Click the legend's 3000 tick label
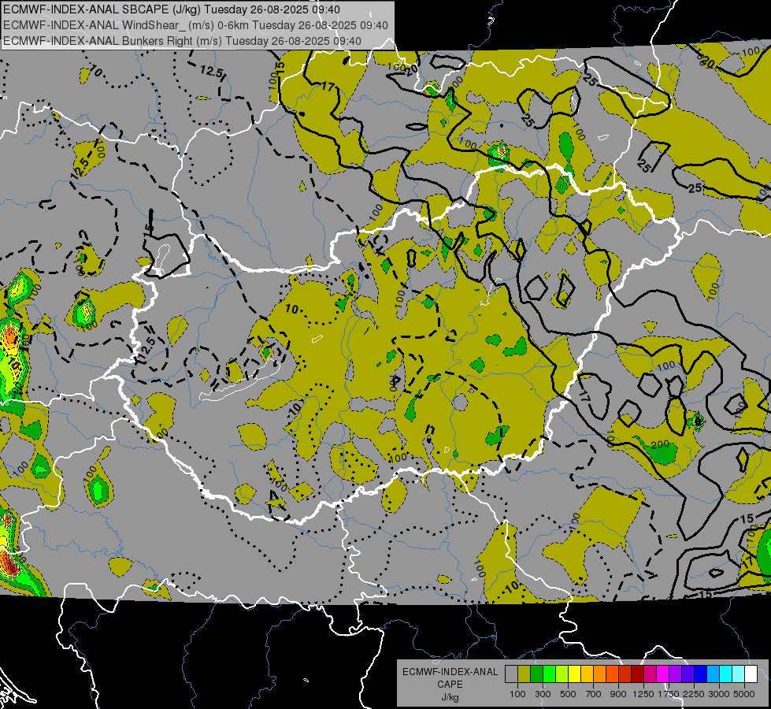 pos(719,694)
